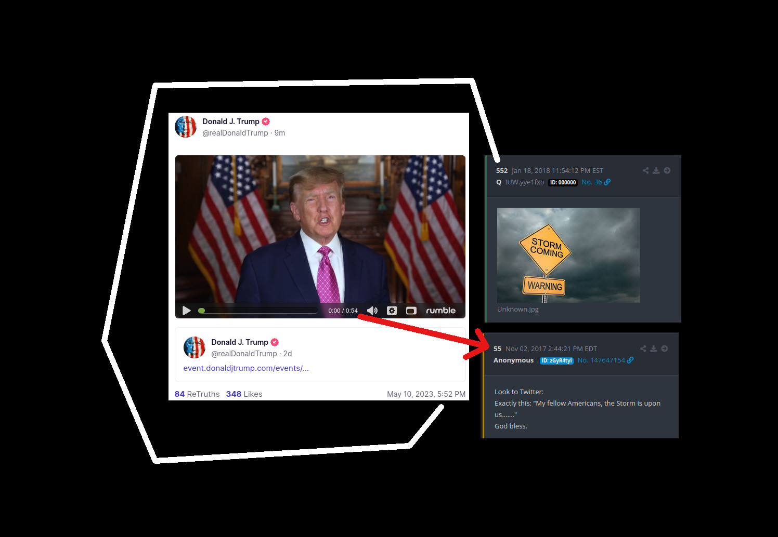View the 84 ReTruths count

coord(197,394)
